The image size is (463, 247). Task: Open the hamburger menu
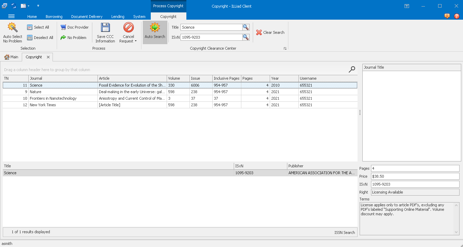(11, 16)
